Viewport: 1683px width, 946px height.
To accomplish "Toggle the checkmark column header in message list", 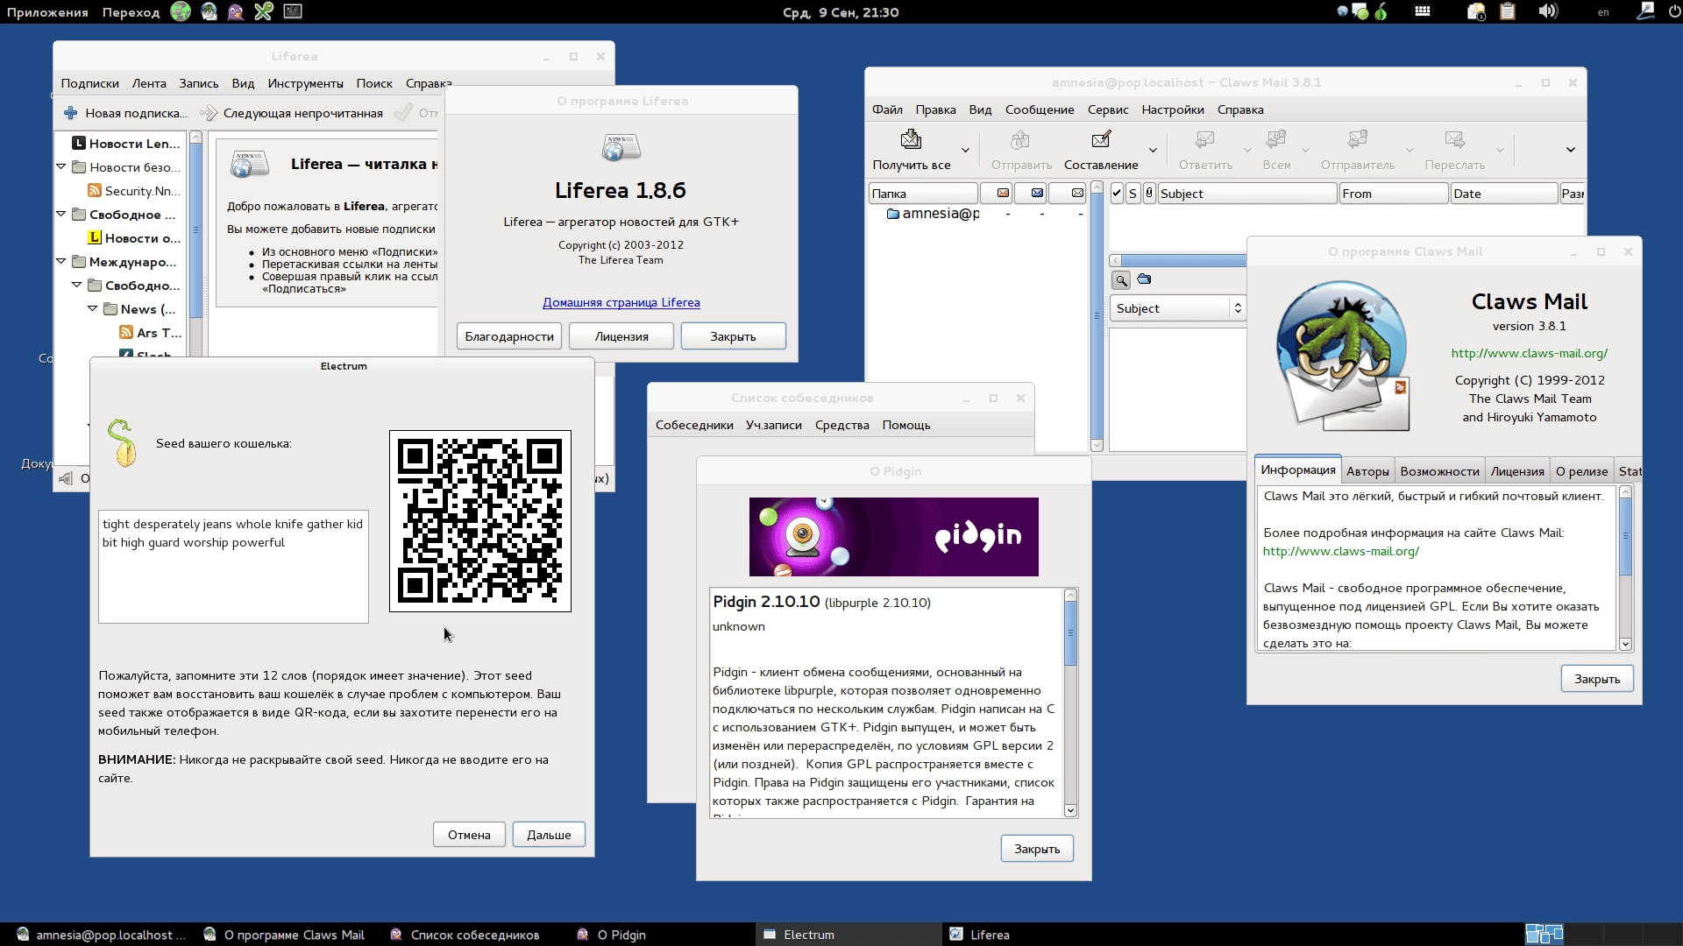I will tap(1117, 194).
